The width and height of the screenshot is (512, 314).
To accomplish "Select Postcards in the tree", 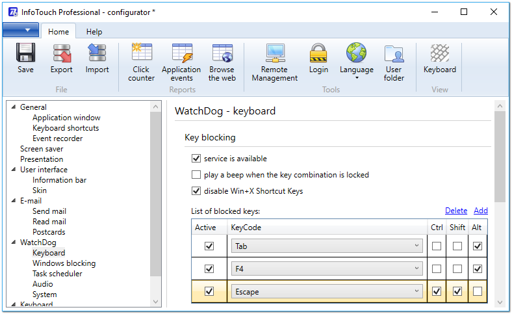I will pyautogui.click(x=49, y=232).
